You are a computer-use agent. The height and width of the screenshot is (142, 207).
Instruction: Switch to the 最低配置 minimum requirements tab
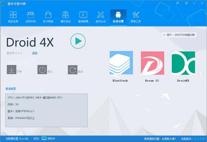click(11, 89)
